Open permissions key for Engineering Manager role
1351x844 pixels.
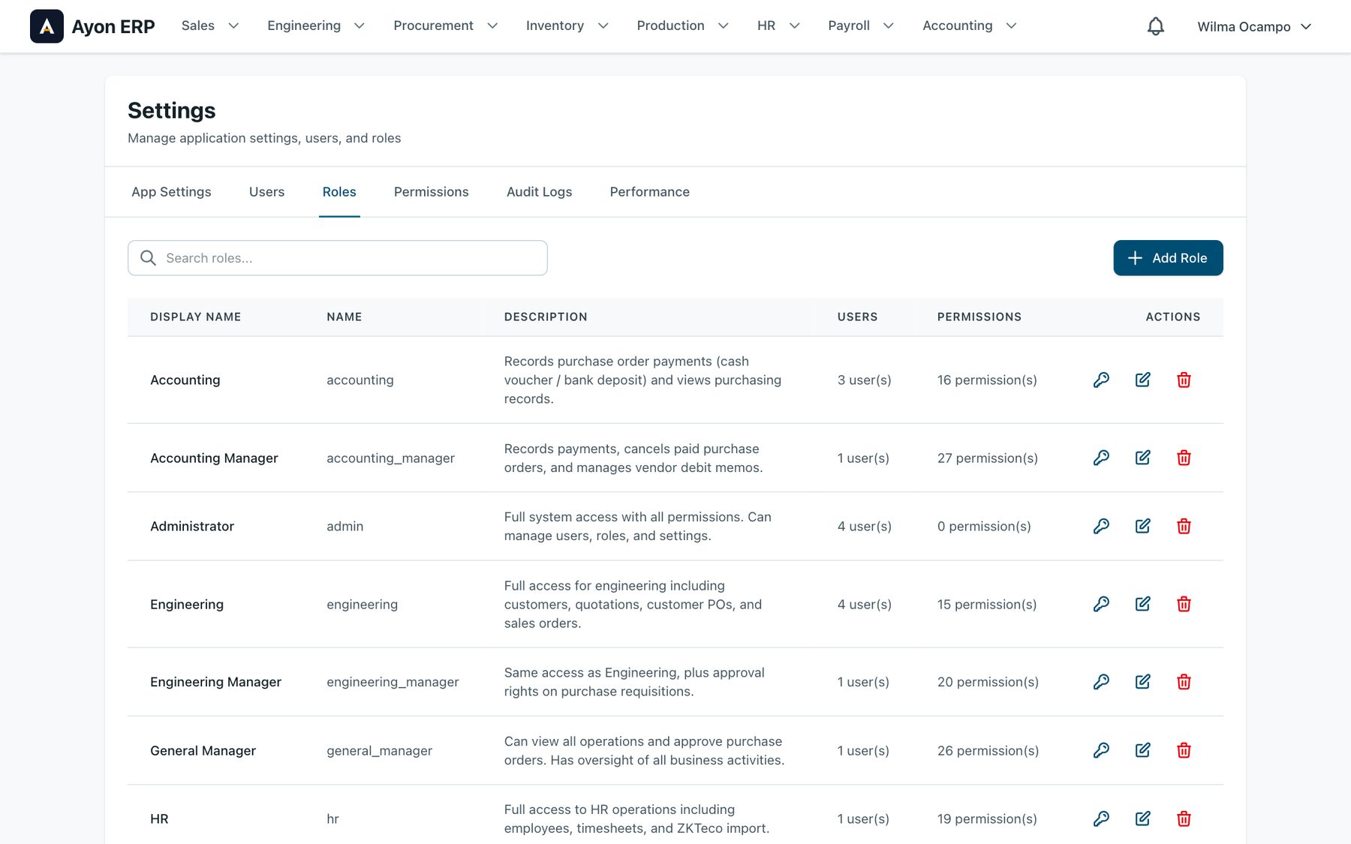1101,681
